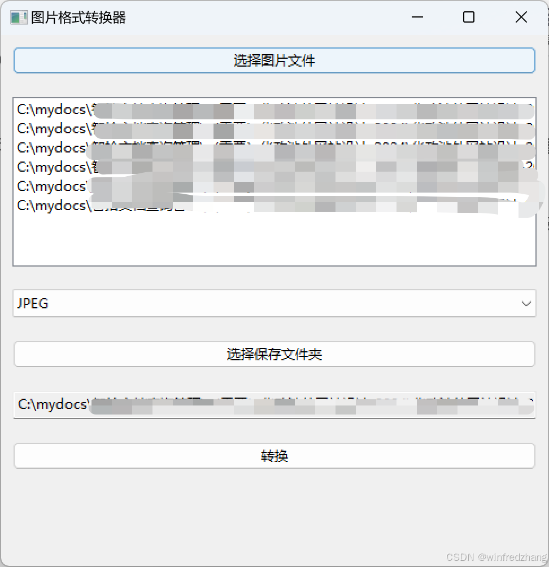549x567 pixels.
Task: Click the output folder path field
Action: [274, 405]
